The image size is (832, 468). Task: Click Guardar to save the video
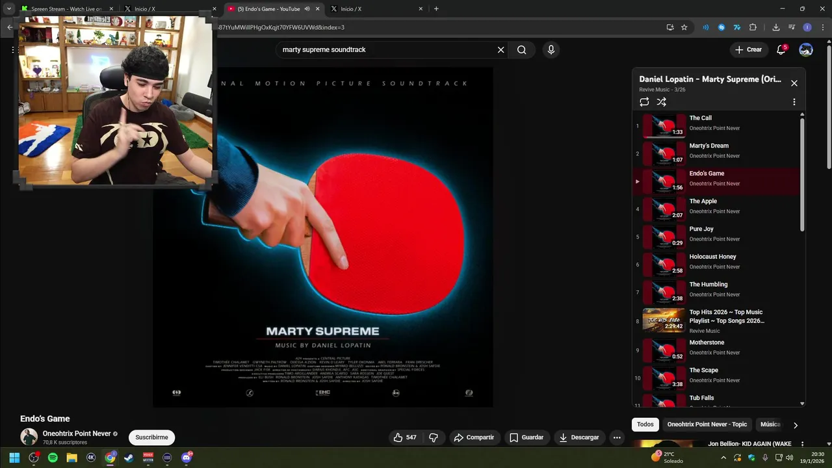pyautogui.click(x=526, y=437)
